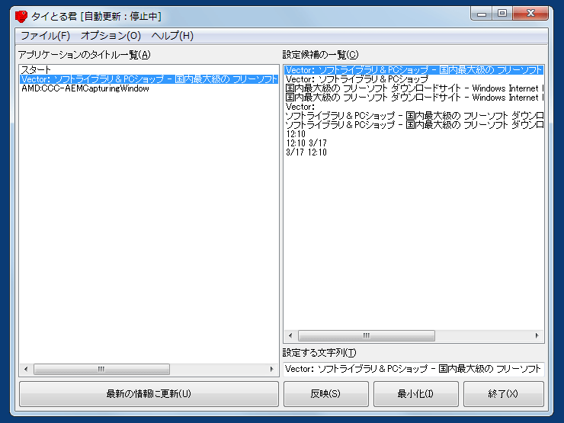Click 設定する文字列(T) label
This screenshot has height=423, width=564.
click(319, 353)
